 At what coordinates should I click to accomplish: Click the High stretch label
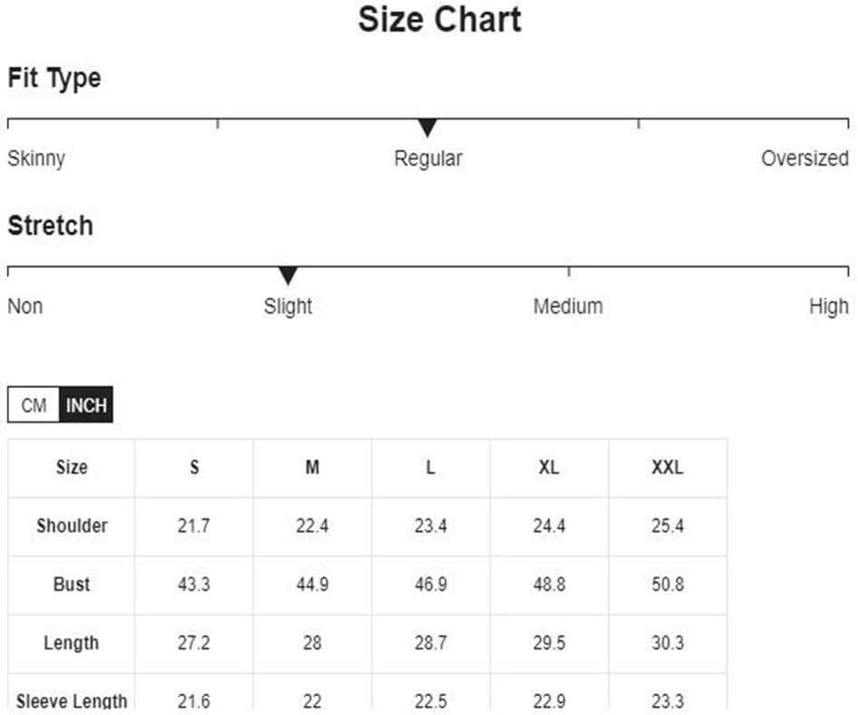[829, 306]
